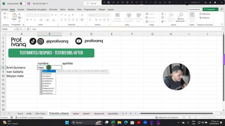Click the Format Painter brush icon
Image resolution: width=225 pixels, height=126 pixels.
point(19,21)
